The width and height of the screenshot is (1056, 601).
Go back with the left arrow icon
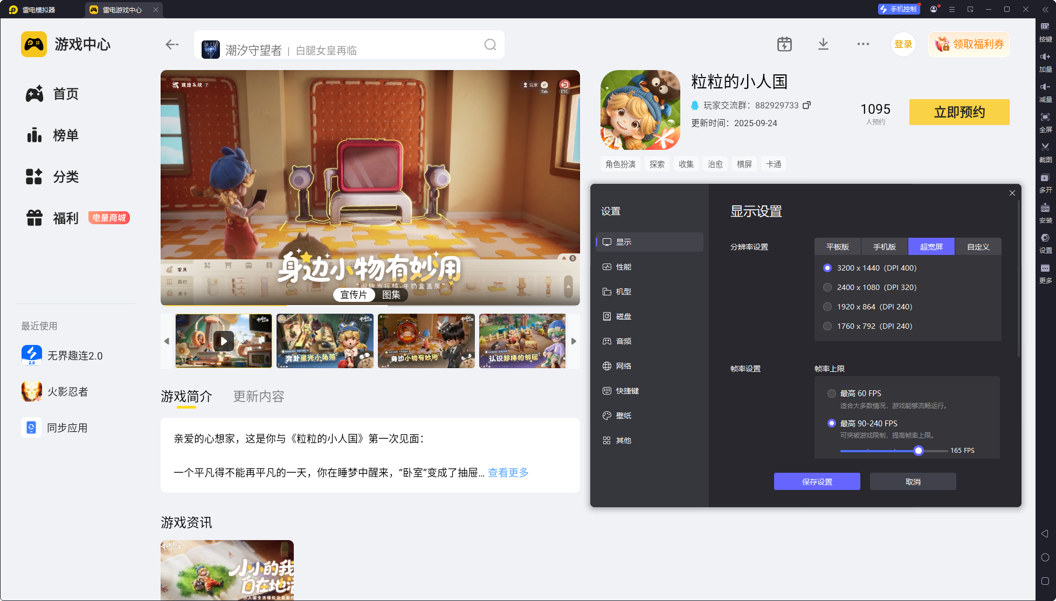(172, 45)
